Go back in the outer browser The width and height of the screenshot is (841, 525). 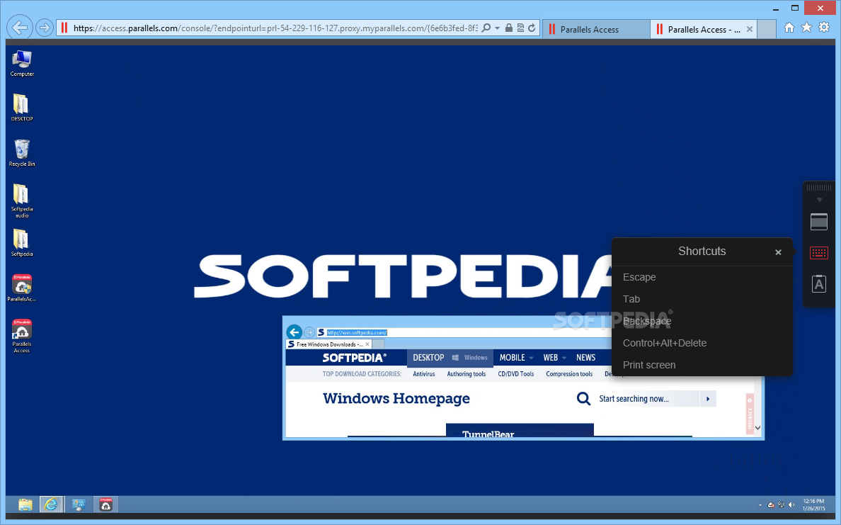pyautogui.click(x=20, y=28)
